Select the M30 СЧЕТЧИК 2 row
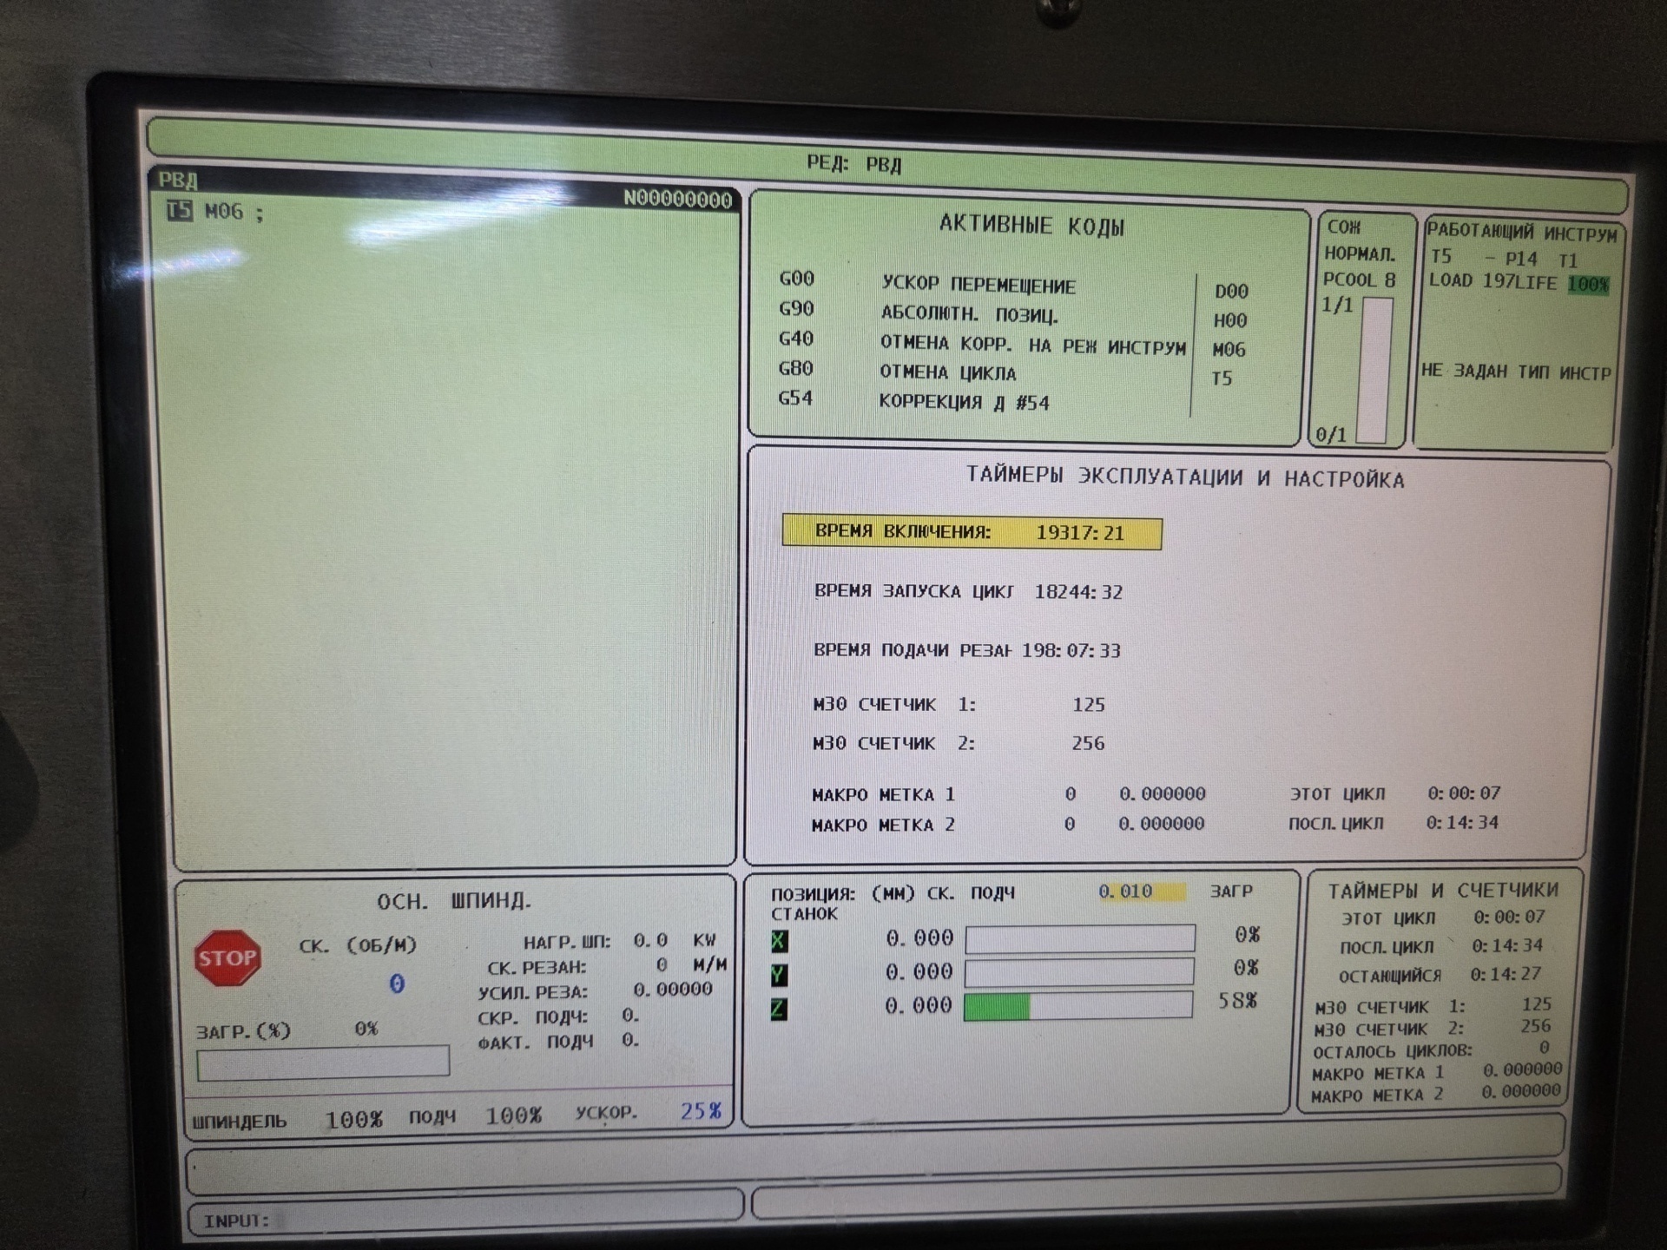This screenshot has height=1250, width=1667. pyautogui.click(x=958, y=744)
